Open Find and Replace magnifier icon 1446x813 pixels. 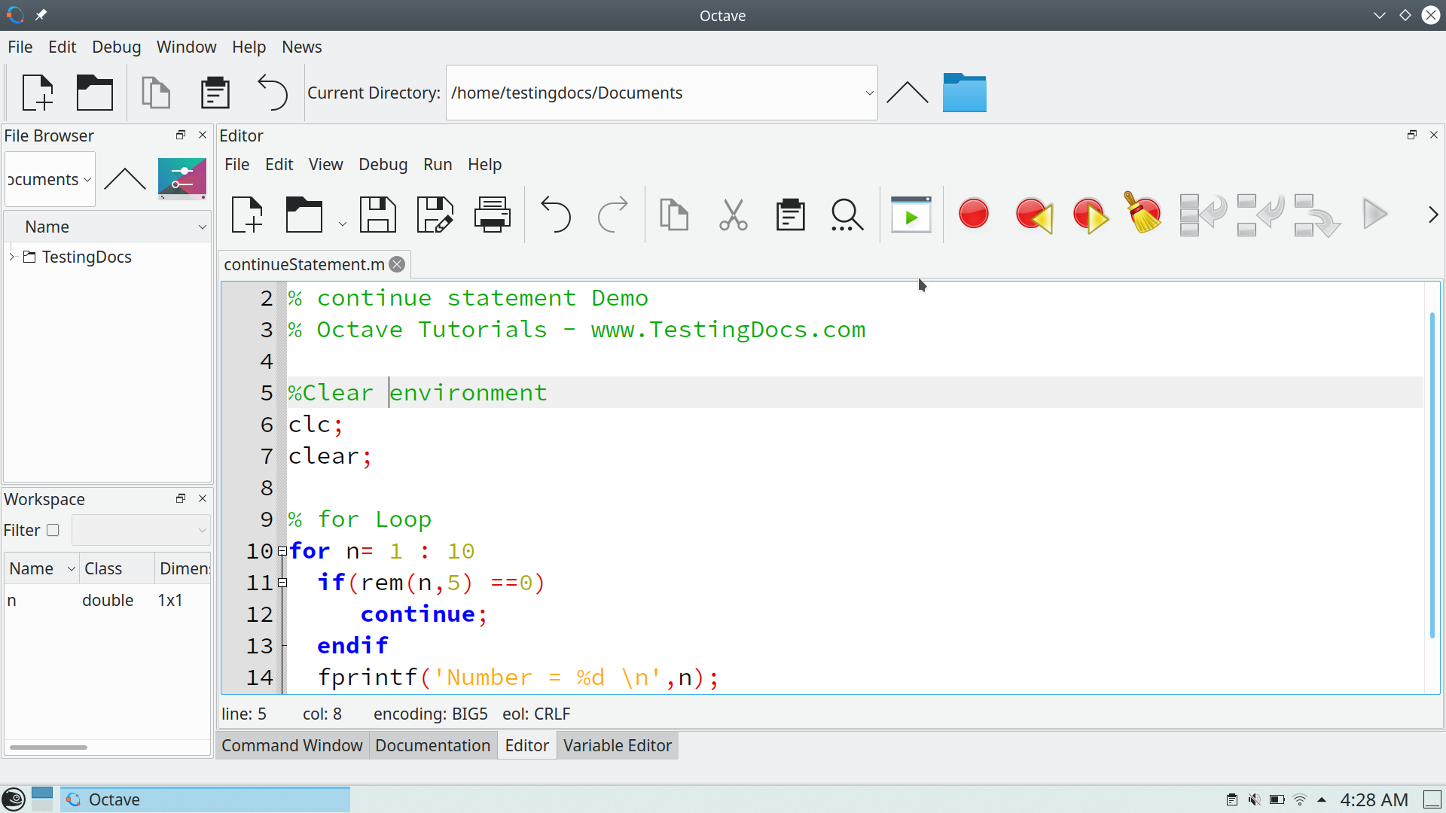click(x=847, y=215)
